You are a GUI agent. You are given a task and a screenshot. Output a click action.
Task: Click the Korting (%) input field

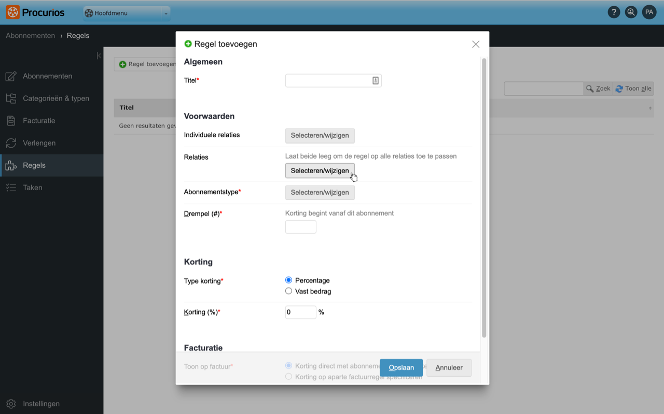pos(300,312)
